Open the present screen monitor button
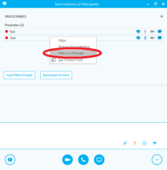Screen dimensions: 167x170 click(x=99, y=160)
